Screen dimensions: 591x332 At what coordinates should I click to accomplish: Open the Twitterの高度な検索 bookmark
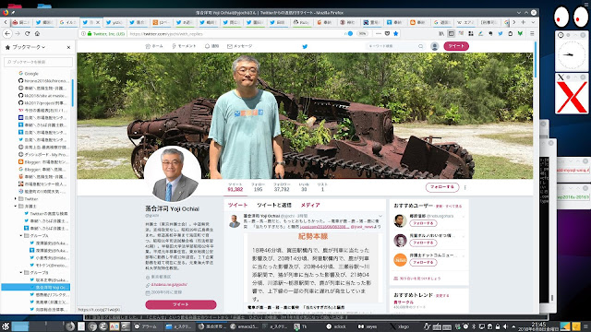coord(46,213)
